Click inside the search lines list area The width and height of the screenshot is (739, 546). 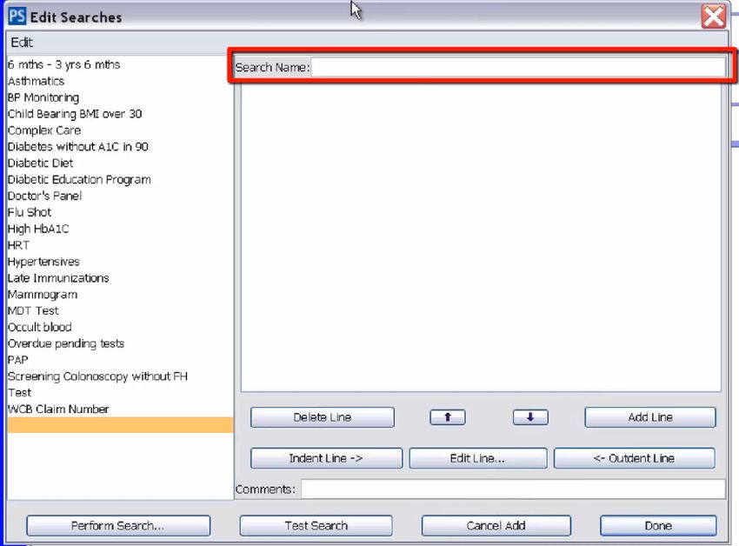(481, 236)
